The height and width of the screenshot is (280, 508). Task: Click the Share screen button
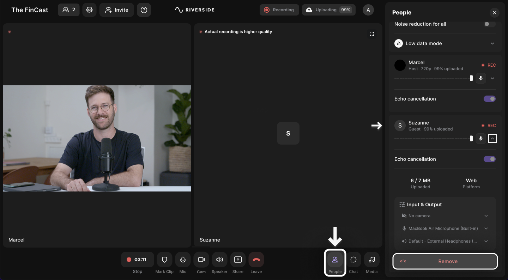(x=238, y=260)
